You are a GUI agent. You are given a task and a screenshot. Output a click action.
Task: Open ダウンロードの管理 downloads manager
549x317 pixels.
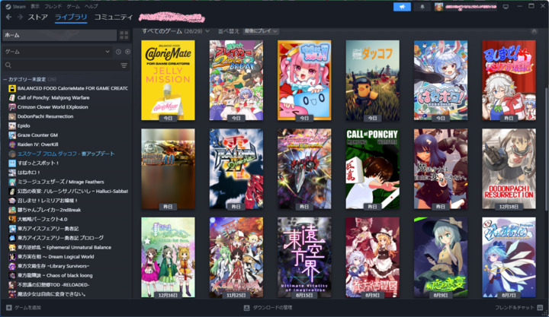[x=268, y=308]
